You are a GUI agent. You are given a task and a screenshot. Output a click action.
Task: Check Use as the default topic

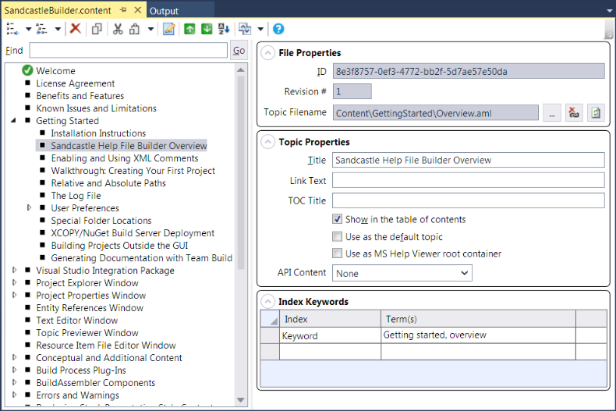(x=337, y=236)
